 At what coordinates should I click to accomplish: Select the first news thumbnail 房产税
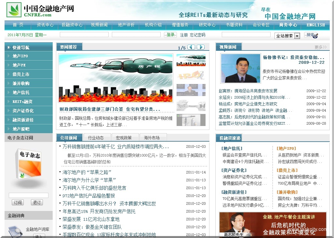[191, 60]
